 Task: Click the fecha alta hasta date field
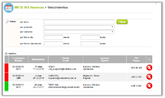90,37
